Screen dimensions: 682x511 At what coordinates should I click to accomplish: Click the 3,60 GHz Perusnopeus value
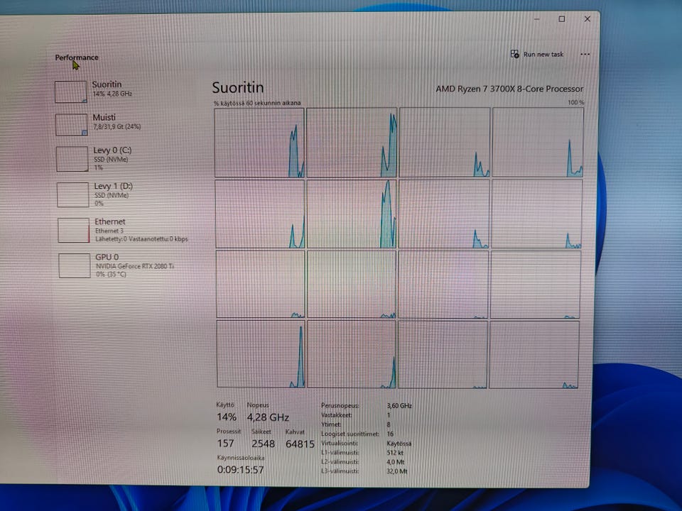[x=399, y=405]
